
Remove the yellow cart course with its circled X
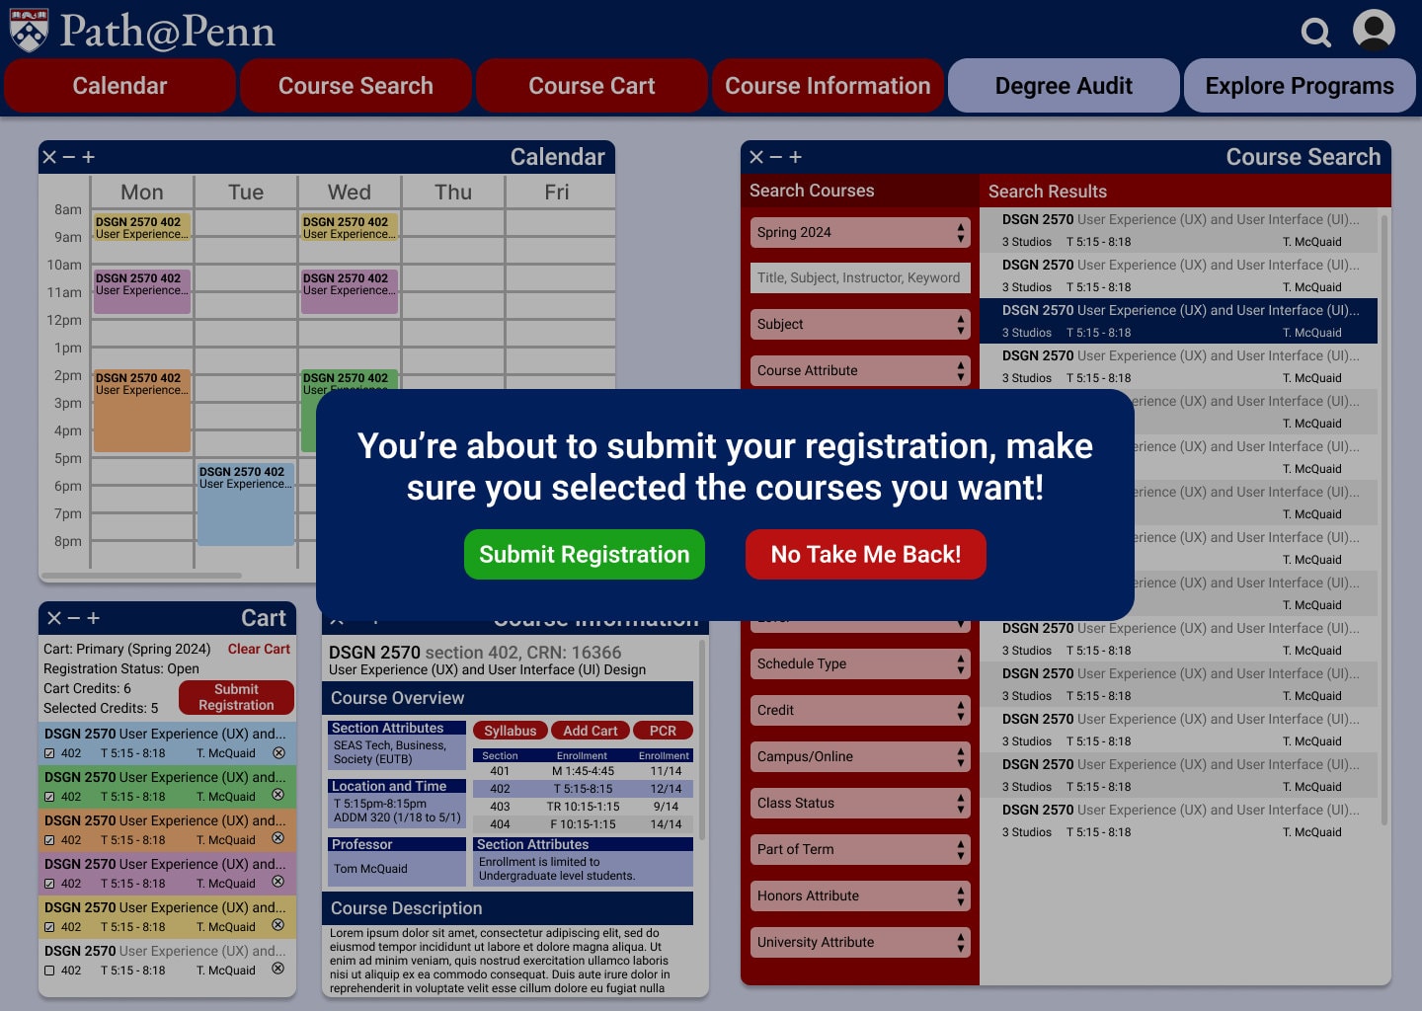(278, 925)
